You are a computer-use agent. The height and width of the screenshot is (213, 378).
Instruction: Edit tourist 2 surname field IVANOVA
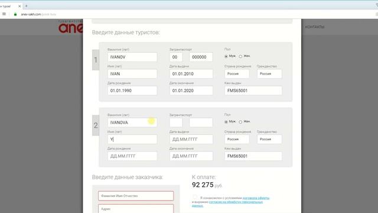[132, 122]
